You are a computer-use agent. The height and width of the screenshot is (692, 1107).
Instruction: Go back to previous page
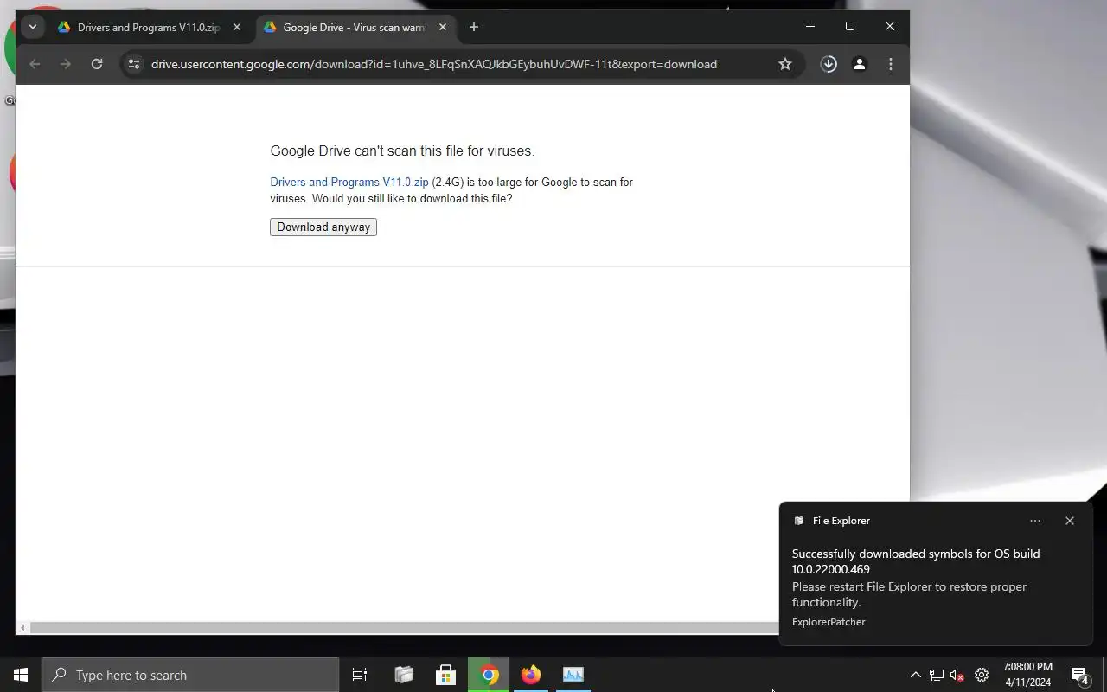click(35, 64)
